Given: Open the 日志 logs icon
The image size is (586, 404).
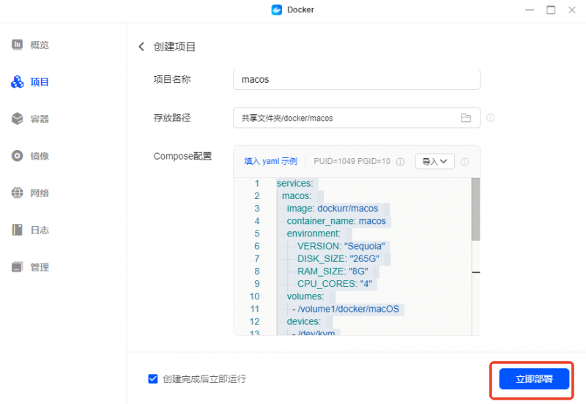Looking at the screenshot, I should point(17,230).
